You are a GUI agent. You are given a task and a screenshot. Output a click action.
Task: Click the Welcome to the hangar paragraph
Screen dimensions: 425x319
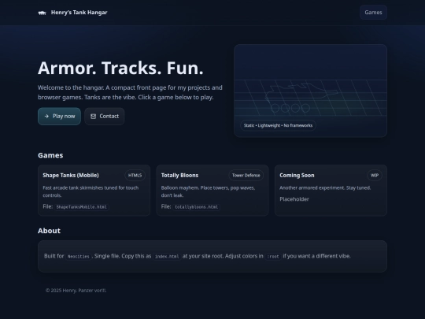tap(130, 92)
